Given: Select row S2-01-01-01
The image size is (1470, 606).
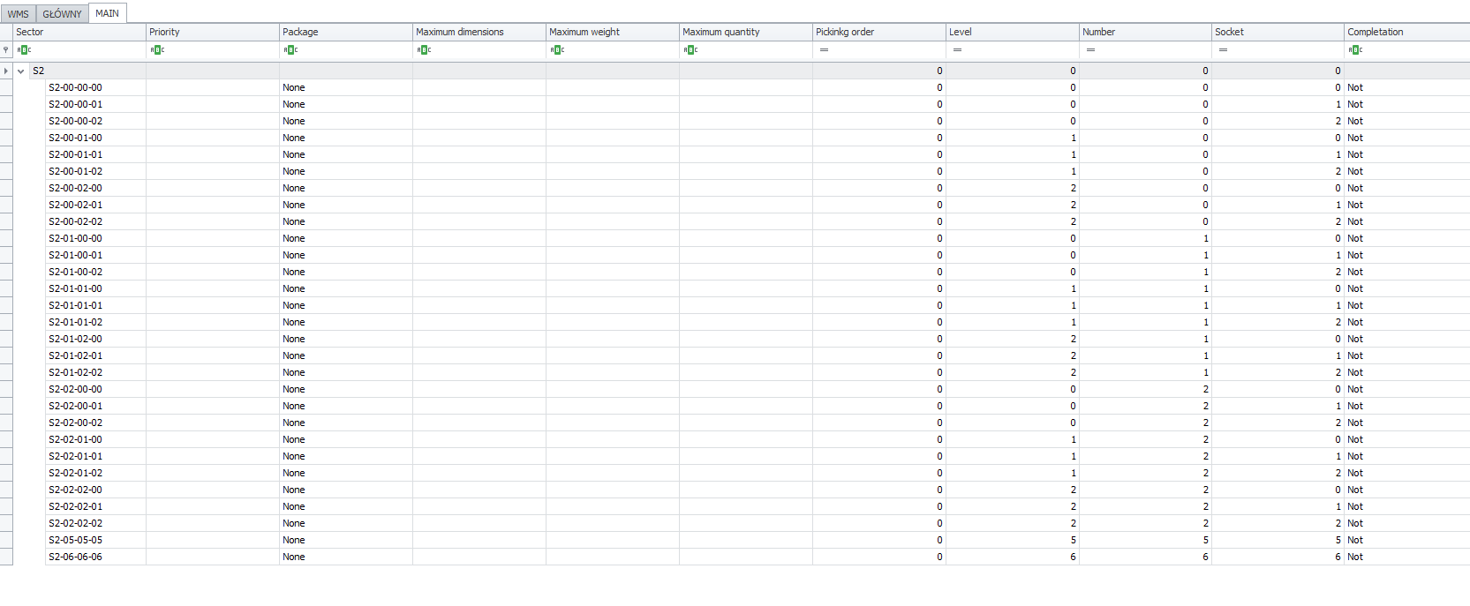Looking at the screenshot, I should [x=758, y=306].
